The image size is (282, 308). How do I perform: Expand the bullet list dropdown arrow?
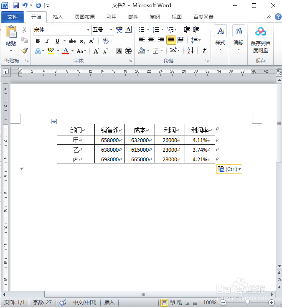[148, 30]
